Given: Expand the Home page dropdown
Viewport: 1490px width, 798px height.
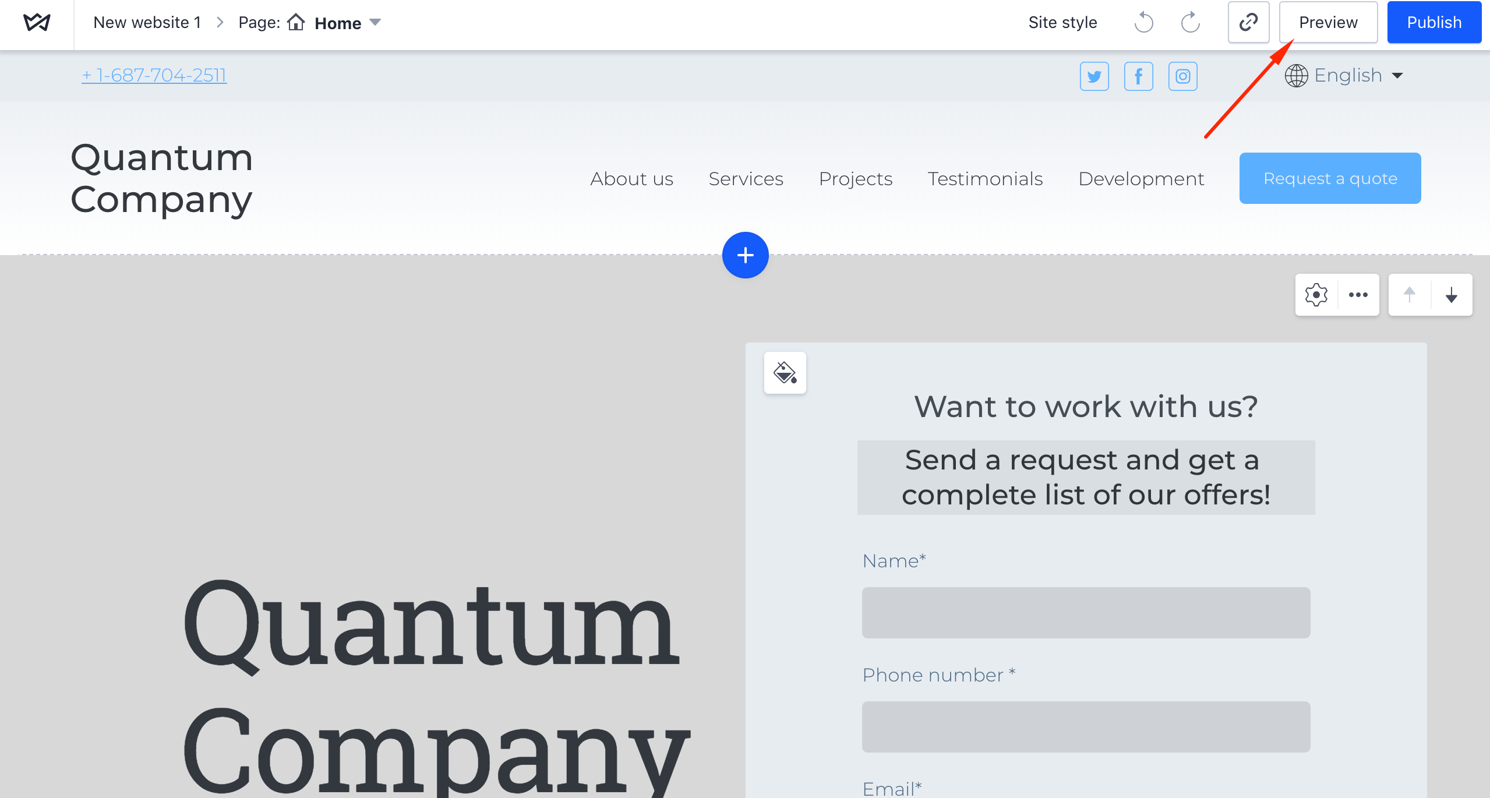Looking at the screenshot, I should point(375,23).
